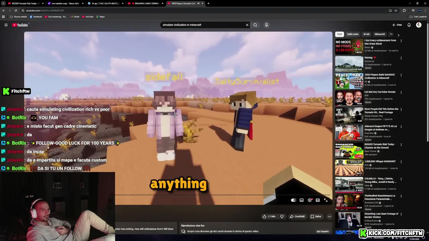
Task: Open options for '1,000,000 Villager MANHUNT' video
Action: (x=401, y=162)
